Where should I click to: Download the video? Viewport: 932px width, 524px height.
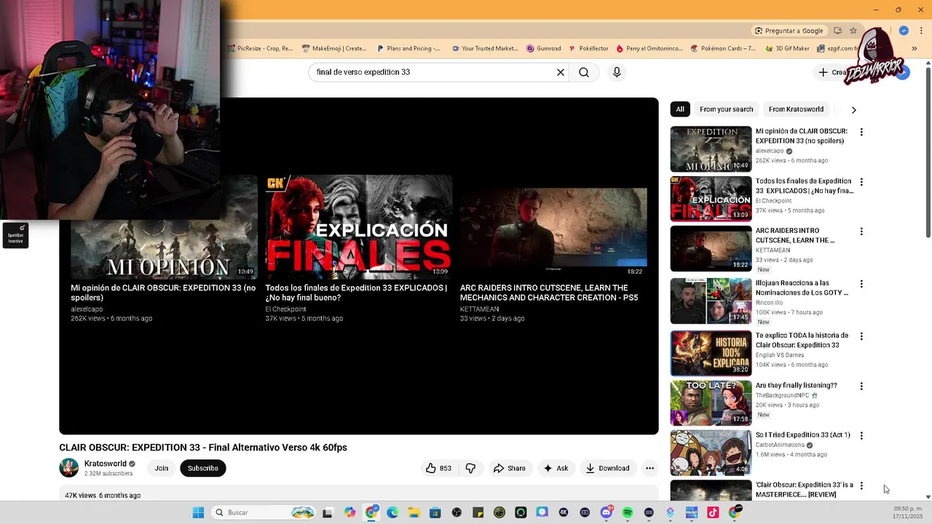click(607, 468)
